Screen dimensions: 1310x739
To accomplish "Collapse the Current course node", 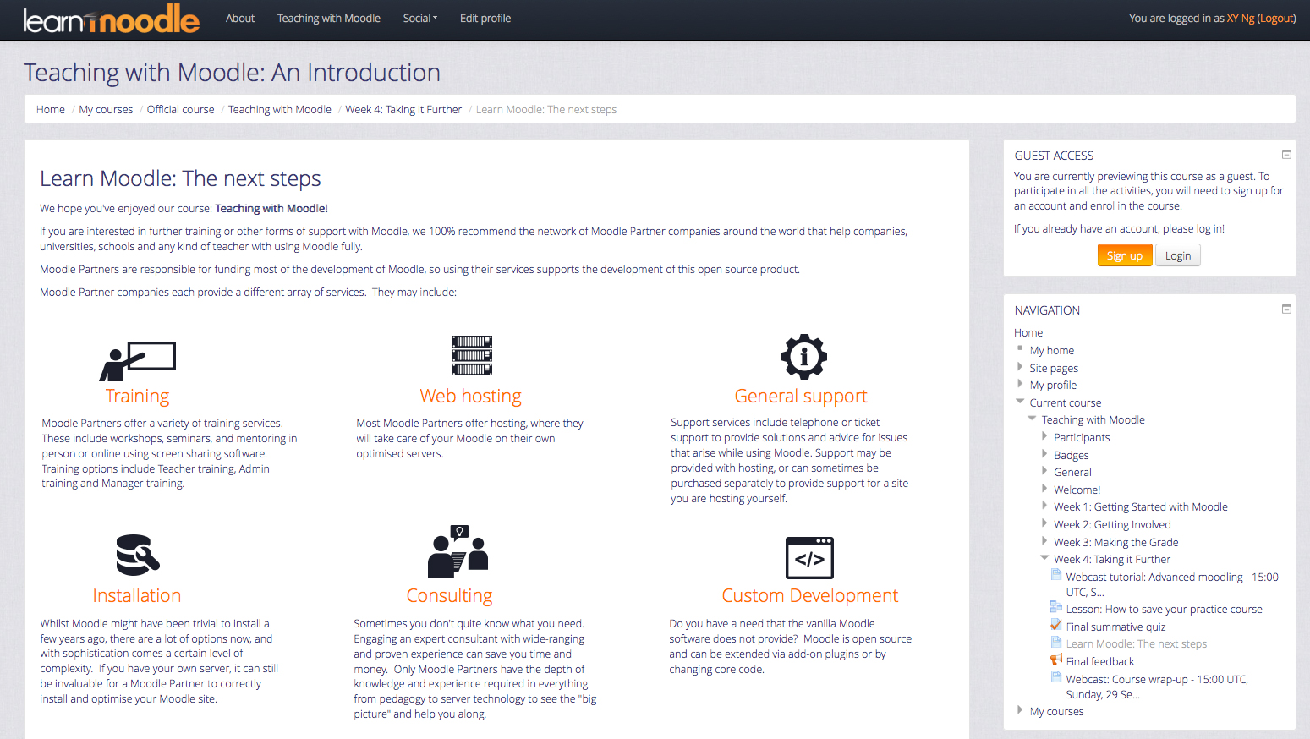I will (1020, 402).
